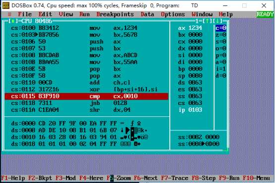The height and width of the screenshot is (183, 275).
Task: Click the CPU window down arrow
Action: click(x=217, y=21)
